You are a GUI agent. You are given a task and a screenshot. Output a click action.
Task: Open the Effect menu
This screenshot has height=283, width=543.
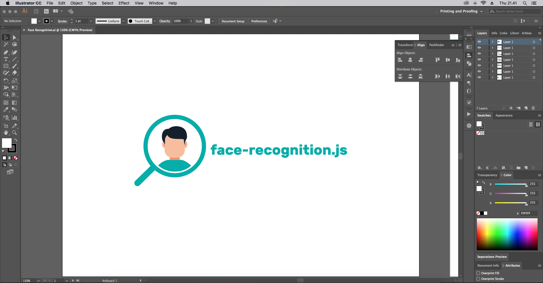(x=124, y=3)
